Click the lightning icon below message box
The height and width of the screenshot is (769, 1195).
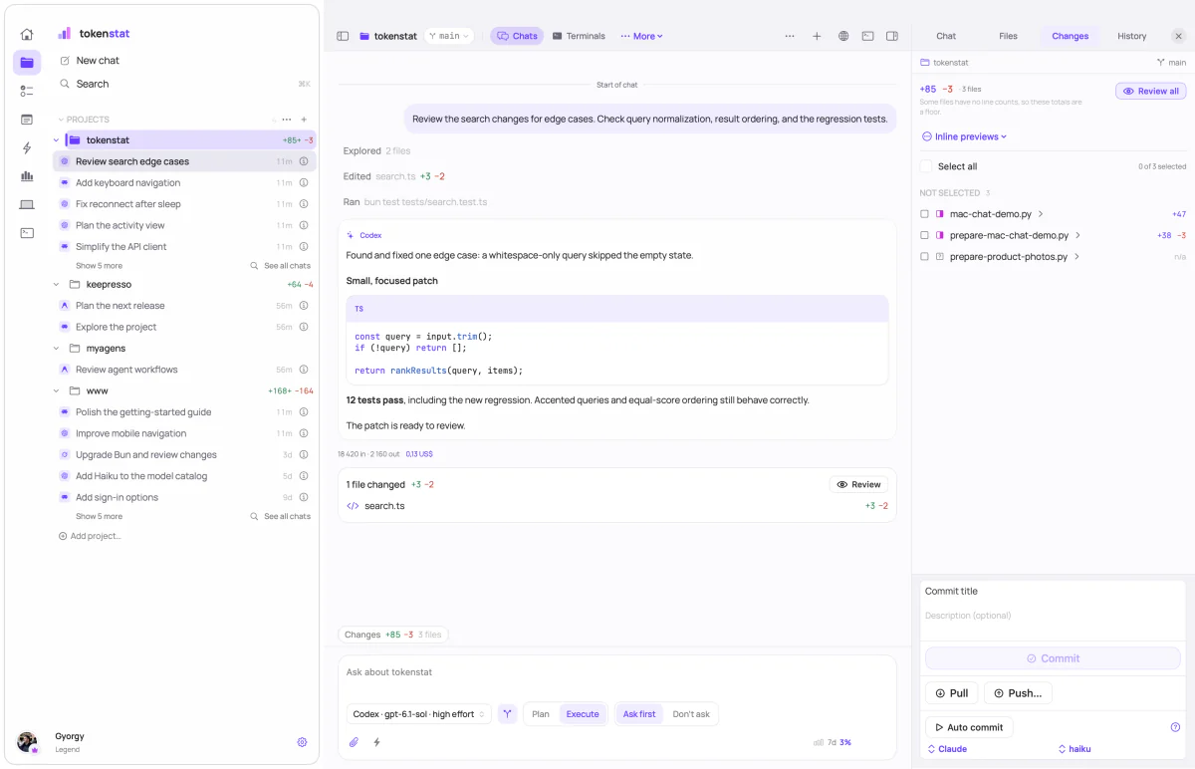[x=377, y=742]
